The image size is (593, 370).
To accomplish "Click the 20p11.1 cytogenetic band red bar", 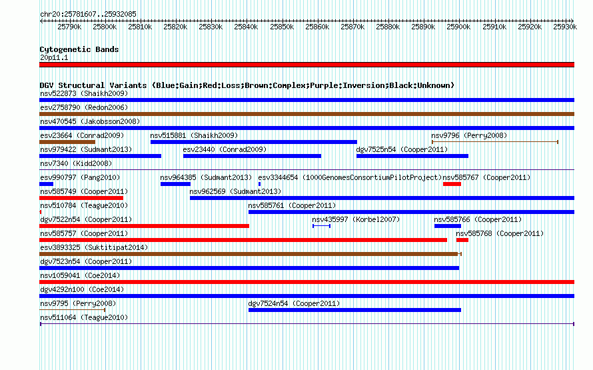I will (x=306, y=65).
